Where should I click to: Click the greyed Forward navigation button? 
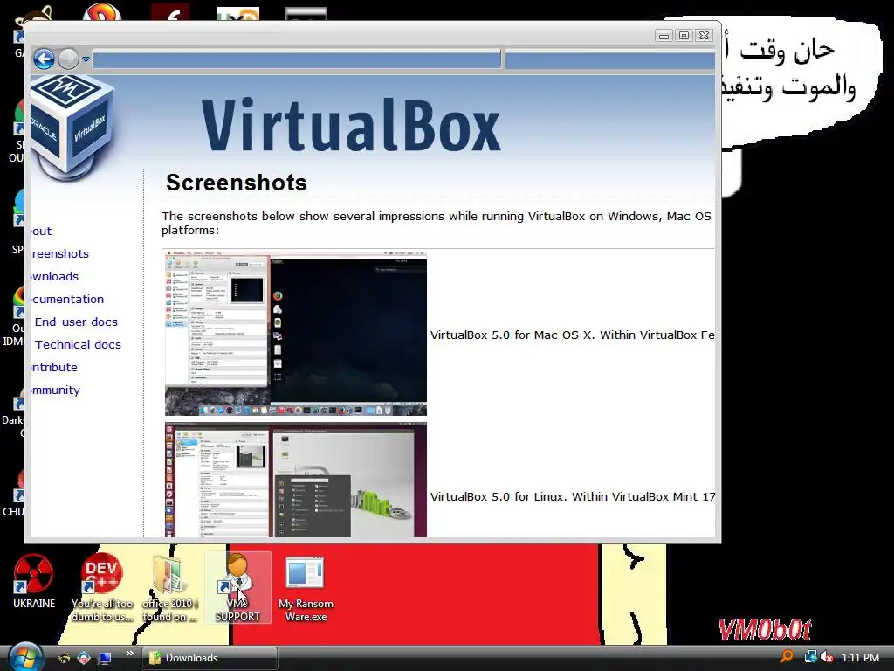pos(68,59)
